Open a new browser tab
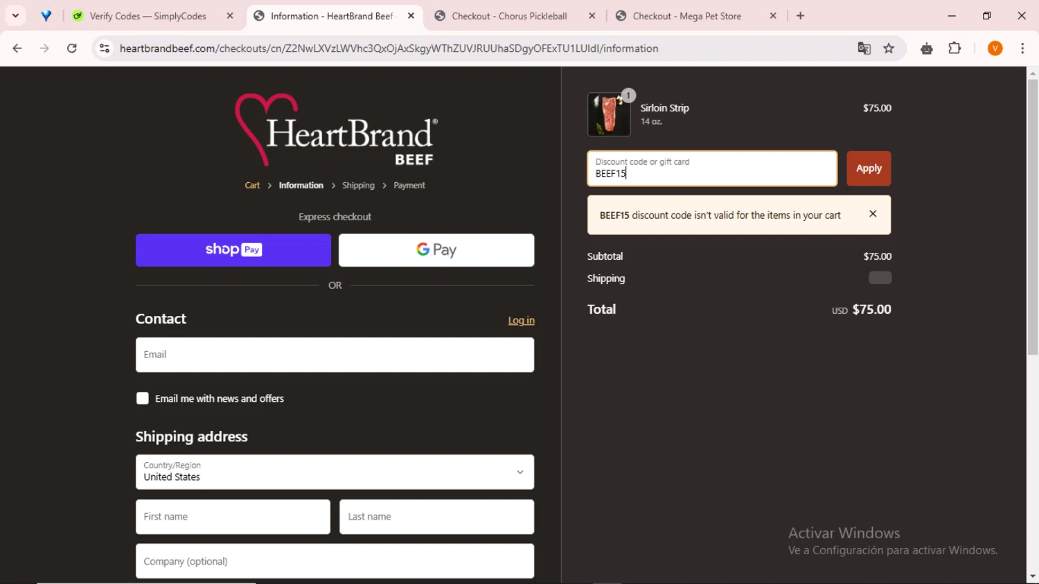This screenshot has height=584, width=1039. point(801,16)
